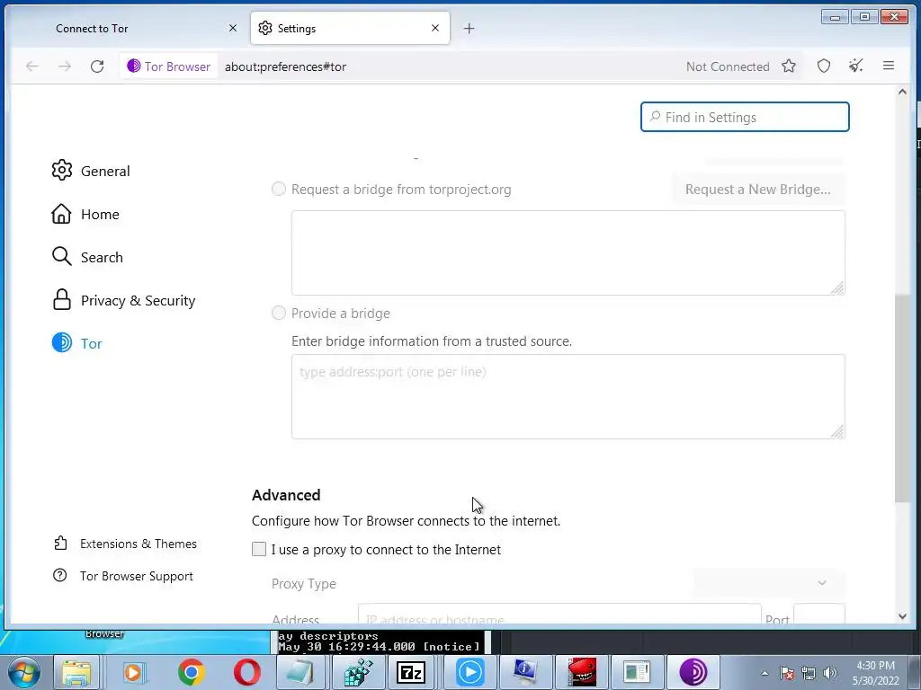Click Request a New Bridge button

757,189
